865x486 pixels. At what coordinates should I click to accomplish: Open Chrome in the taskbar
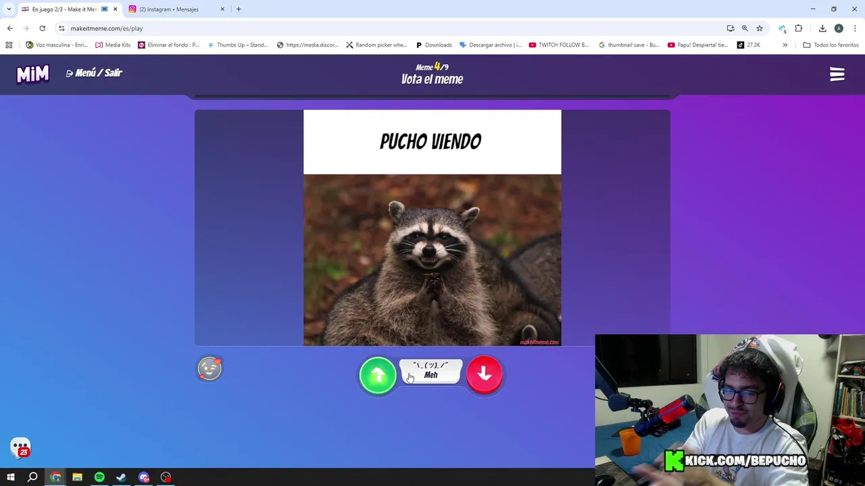55,477
